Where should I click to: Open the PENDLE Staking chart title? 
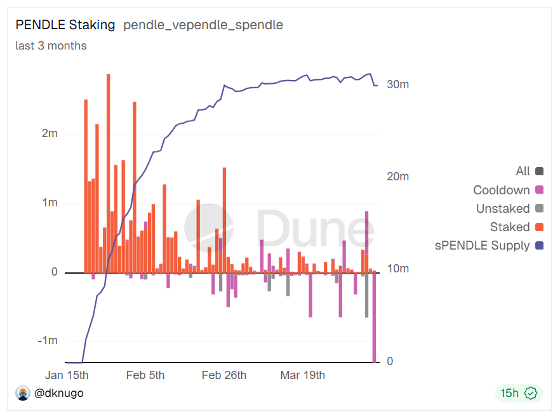tap(65, 25)
